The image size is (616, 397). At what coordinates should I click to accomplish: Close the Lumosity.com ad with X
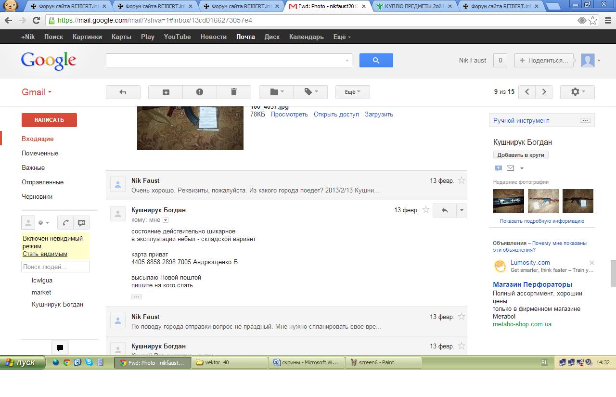coord(592,263)
